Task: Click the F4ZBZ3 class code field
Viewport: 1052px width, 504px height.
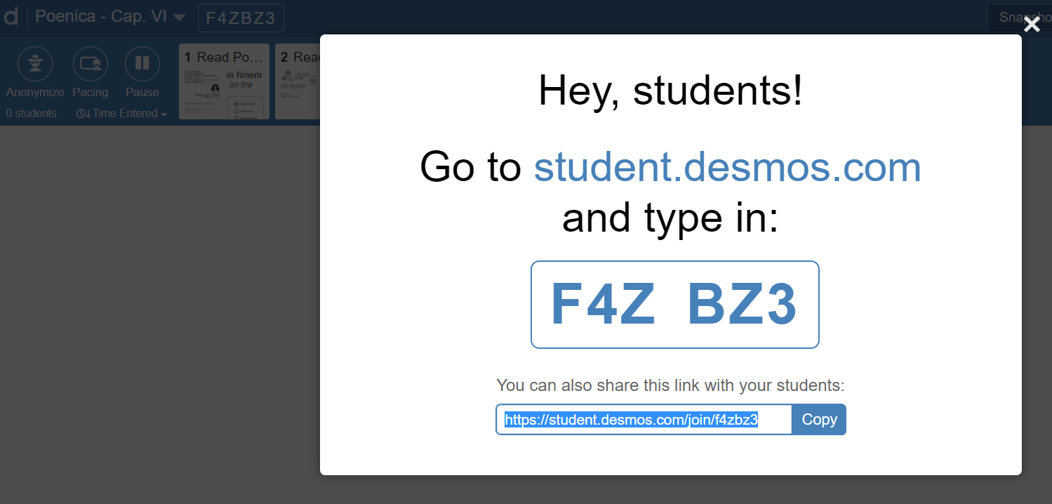Action: pos(241,18)
